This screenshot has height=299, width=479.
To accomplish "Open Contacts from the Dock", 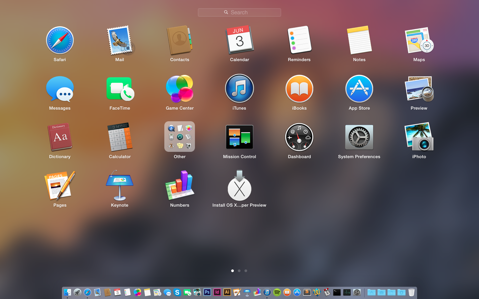I will coord(107,292).
